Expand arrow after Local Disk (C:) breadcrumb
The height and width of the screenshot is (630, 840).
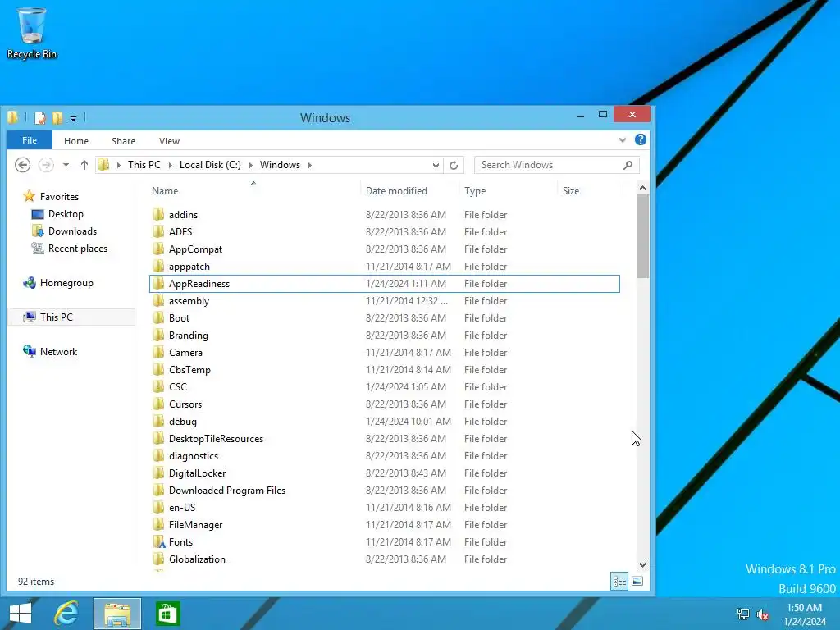tap(251, 165)
